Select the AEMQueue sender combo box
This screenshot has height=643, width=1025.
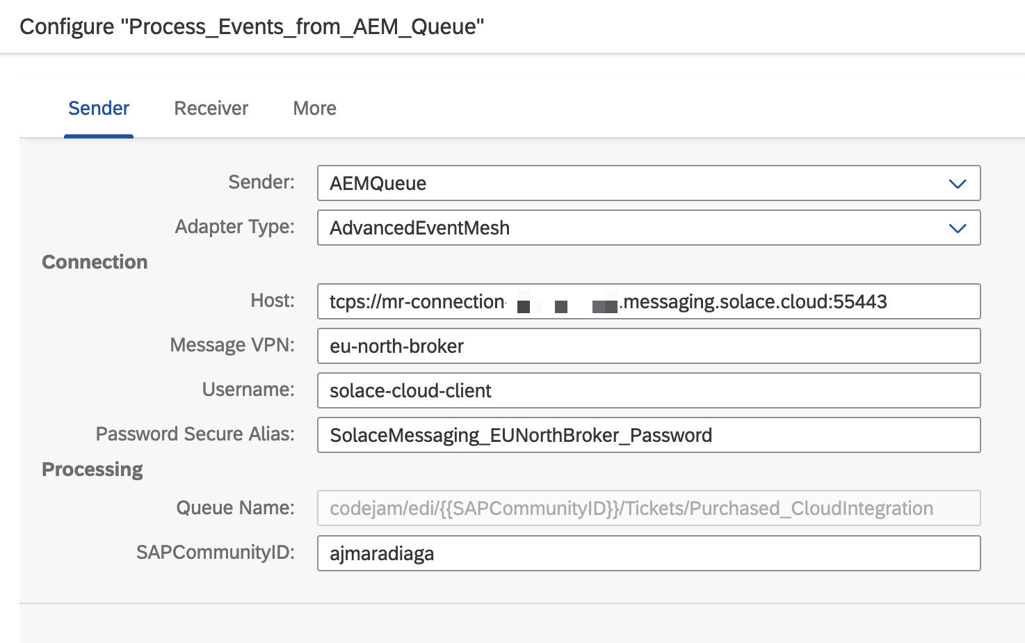pyautogui.click(x=649, y=183)
